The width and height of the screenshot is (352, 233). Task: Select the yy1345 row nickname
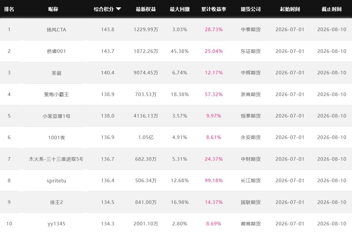click(x=56, y=224)
